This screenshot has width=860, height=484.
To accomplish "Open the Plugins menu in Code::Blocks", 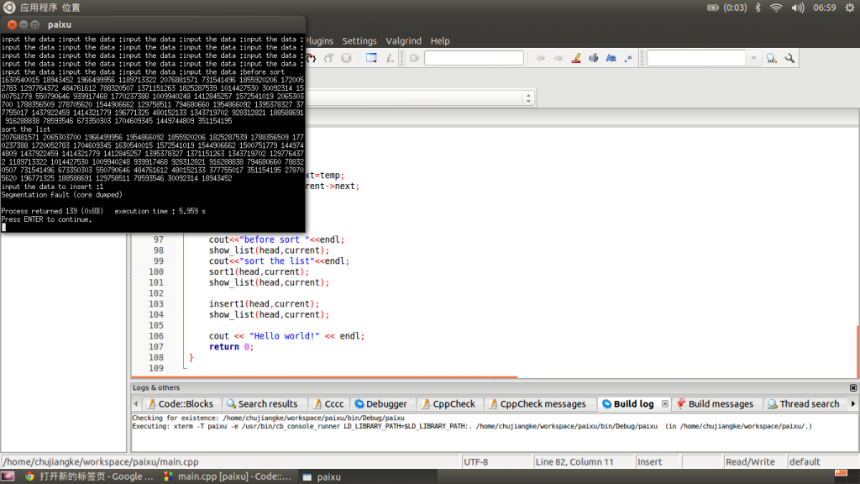I will 319,40.
